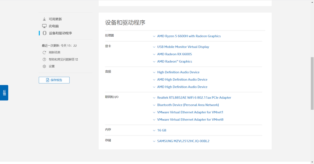Click Realtek RTL8852AE WiFi 6 adapter text
This screenshot has width=314, height=164.
click(194, 97)
